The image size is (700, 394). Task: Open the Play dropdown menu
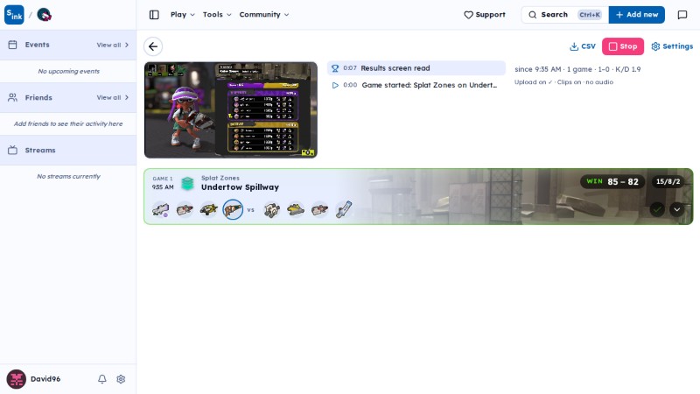click(183, 15)
